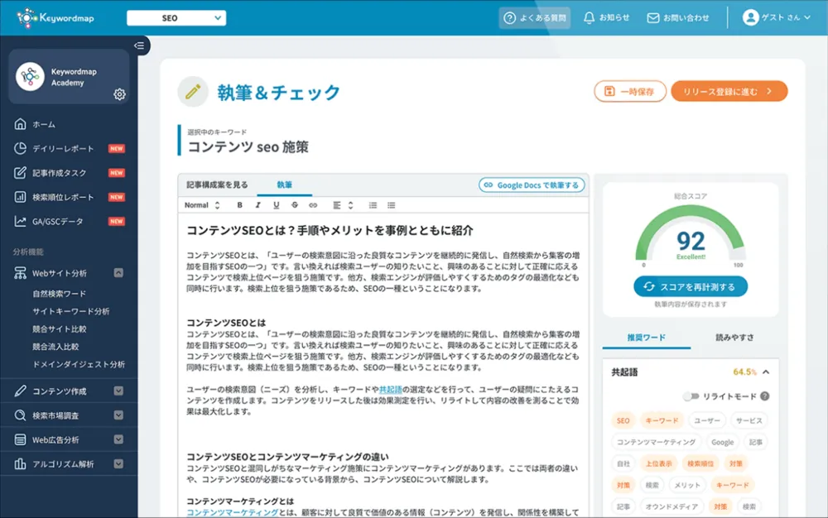Select the コンテンツマーケティング keyword chip

coord(656,443)
